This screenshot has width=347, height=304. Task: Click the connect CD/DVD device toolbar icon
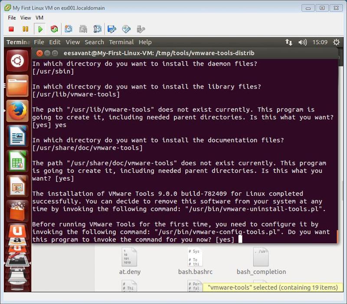coord(126,29)
